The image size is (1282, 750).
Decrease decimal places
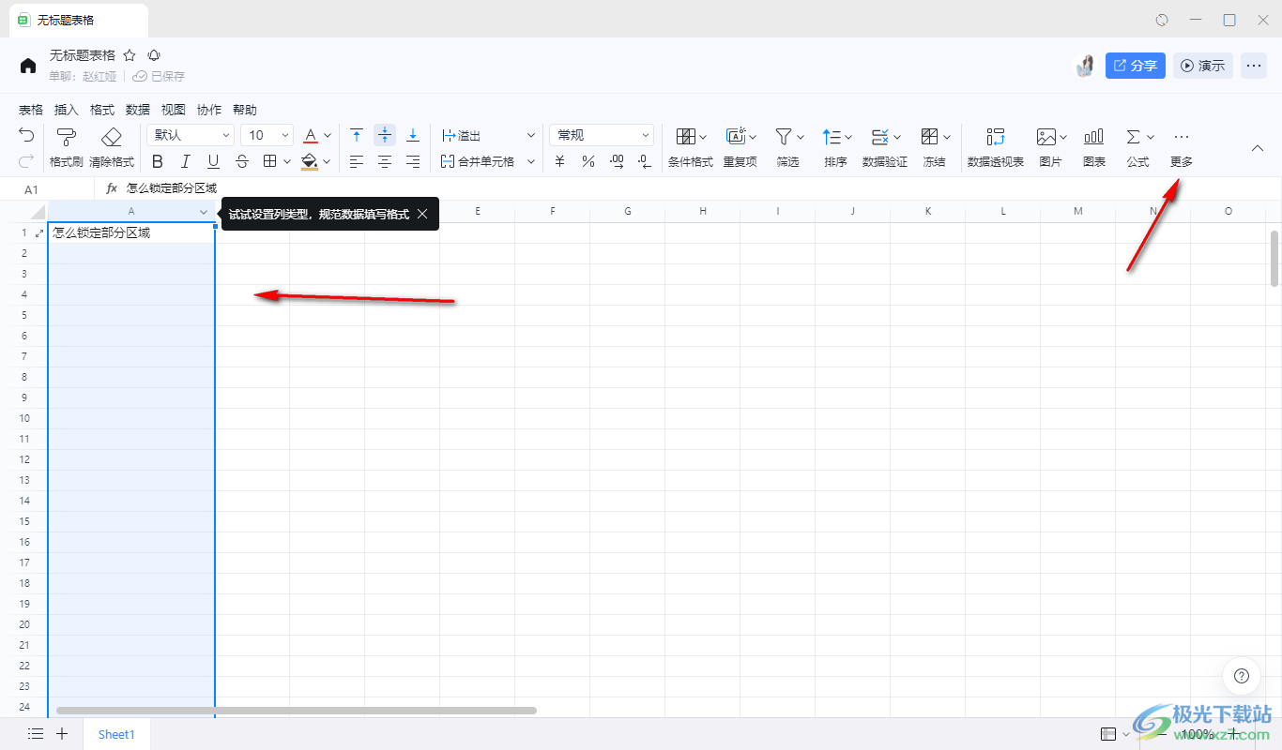tap(645, 161)
